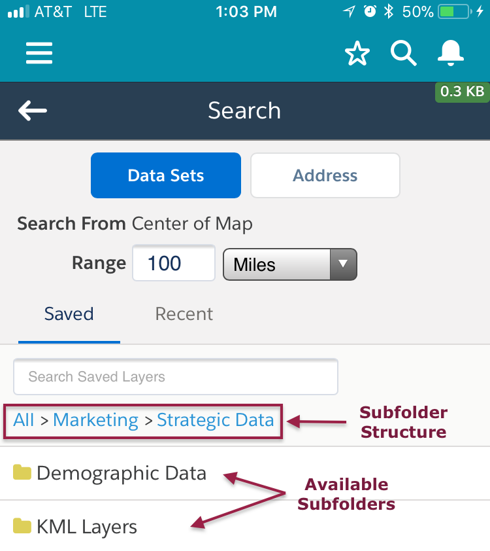Tap the Search Saved Layers field

(x=175, y=376)
